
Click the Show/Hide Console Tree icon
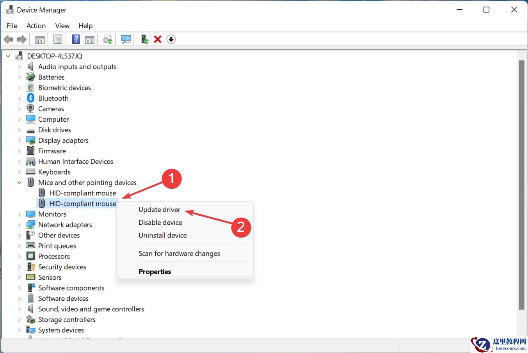[x=40, y=39]
